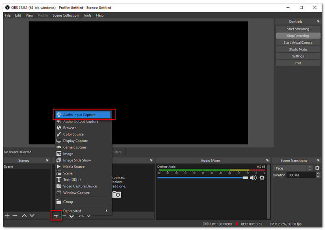Toggle Studio Mode
This screenshot has width=325, height=230.
298,49
